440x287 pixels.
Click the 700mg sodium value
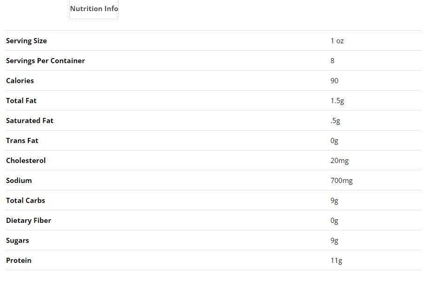341,181
